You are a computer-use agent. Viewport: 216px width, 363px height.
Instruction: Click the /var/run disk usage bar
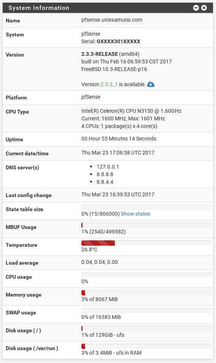(x=146, y=346)
